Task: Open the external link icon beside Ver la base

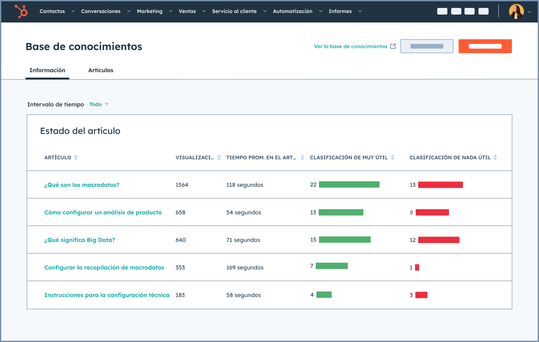Action: coord(393,46)
